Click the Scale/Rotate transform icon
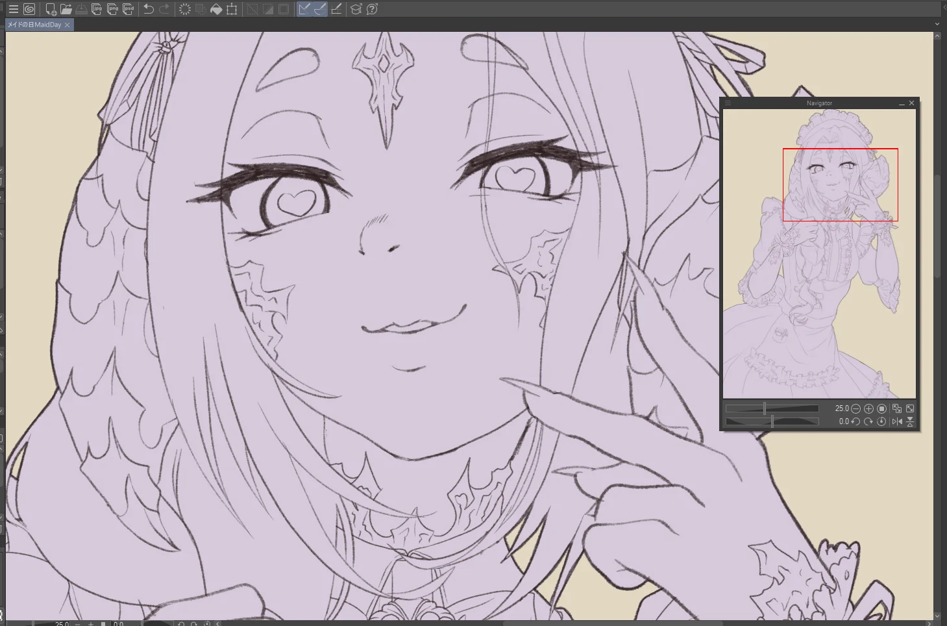947x626 pixels. point(232,9)
